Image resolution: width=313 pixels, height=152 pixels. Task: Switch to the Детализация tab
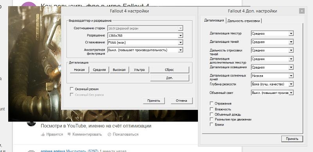(x=214, y=20)
